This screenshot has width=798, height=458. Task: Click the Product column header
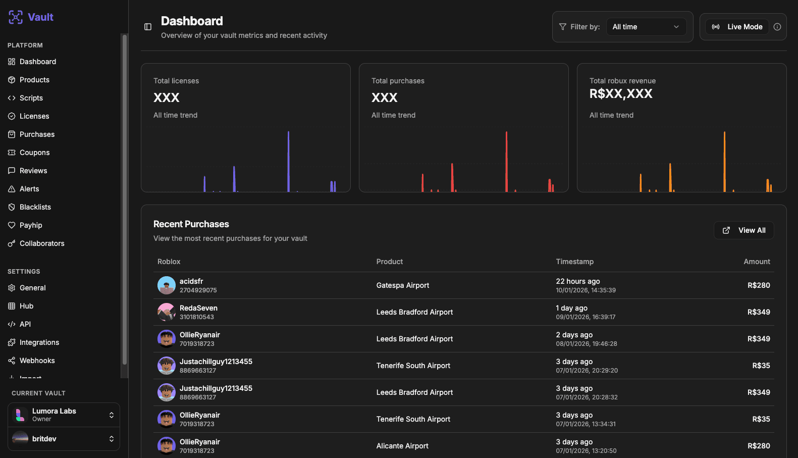point(390,262)
